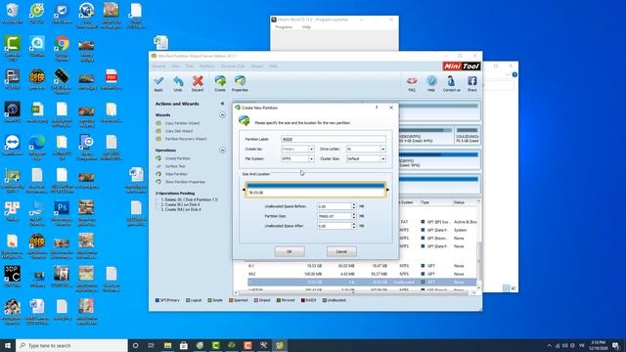Screen dimensions: 626x352
Task: Launch Copy Disk Wizard from sidebar
Action: click(x=179, y=131)
